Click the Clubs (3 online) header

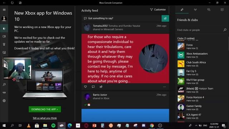(186, 38)
